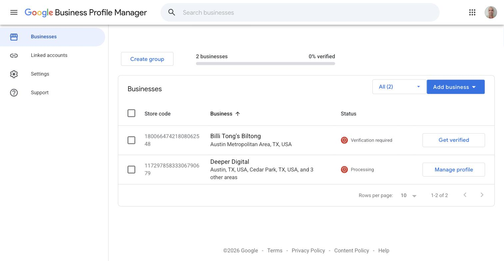This screenshot has height=261, width=504.
Task: Click the Business column header
Action: [x=221, y=114]
